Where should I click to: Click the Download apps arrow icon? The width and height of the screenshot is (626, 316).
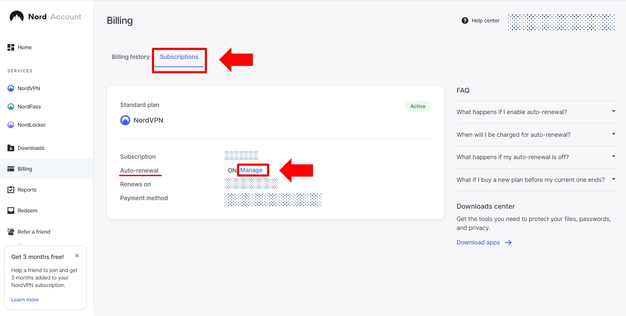tap(508, 242)
